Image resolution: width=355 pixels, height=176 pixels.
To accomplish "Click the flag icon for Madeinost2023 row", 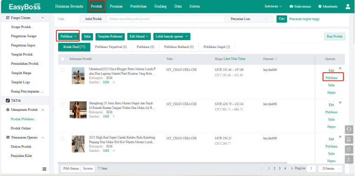I will coord(340,68).
